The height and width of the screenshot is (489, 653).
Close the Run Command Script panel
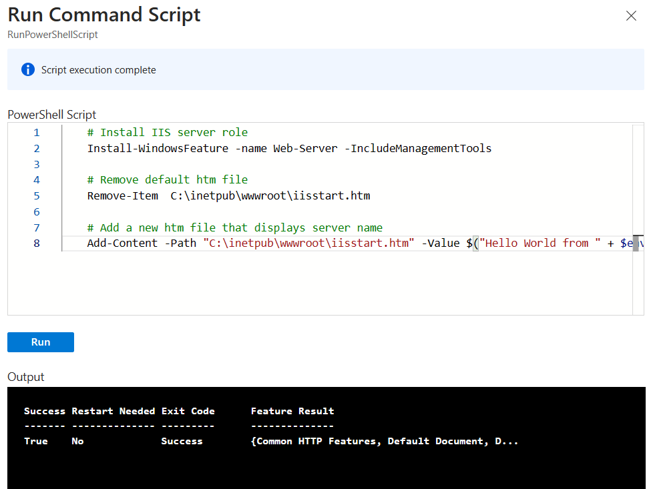(x=631, y=16)
